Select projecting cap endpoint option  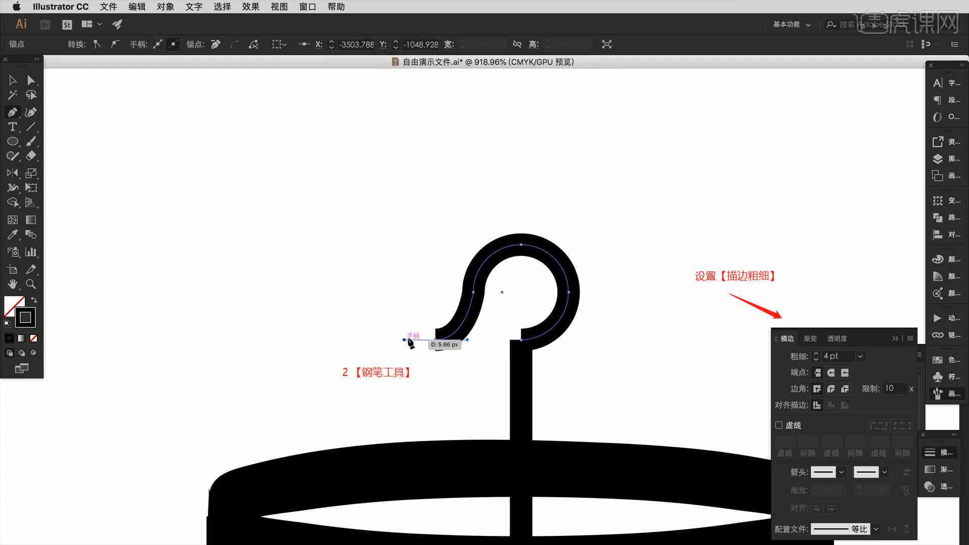(845, 372)
